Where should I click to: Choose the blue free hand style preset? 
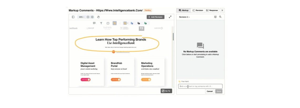(132, 23)
